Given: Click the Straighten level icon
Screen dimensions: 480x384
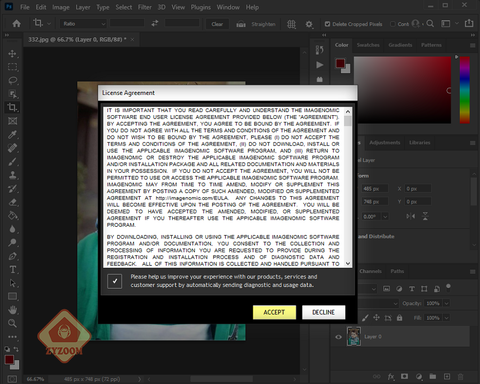Looking at the screenshot, I should [241, 24].
